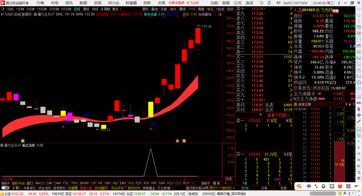The width and height of the screenshot is (362, 196).
Task: Open the F10 sidebar icon
Action: click(x=359, y=58)
